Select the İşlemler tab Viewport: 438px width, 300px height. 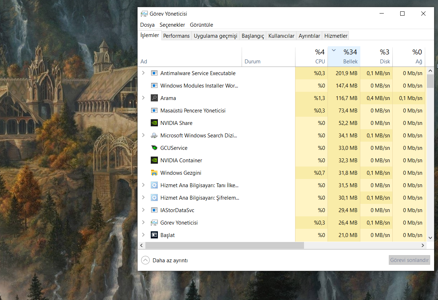click(x=150, y=35)
